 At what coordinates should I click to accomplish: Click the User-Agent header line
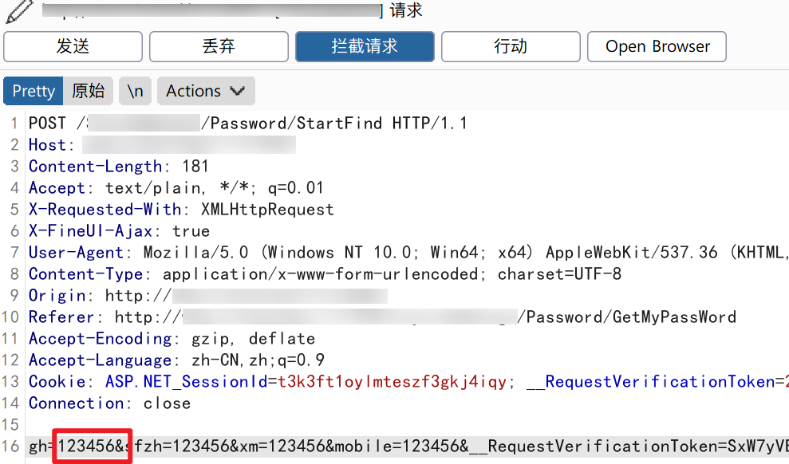click(x=408, y=253)
